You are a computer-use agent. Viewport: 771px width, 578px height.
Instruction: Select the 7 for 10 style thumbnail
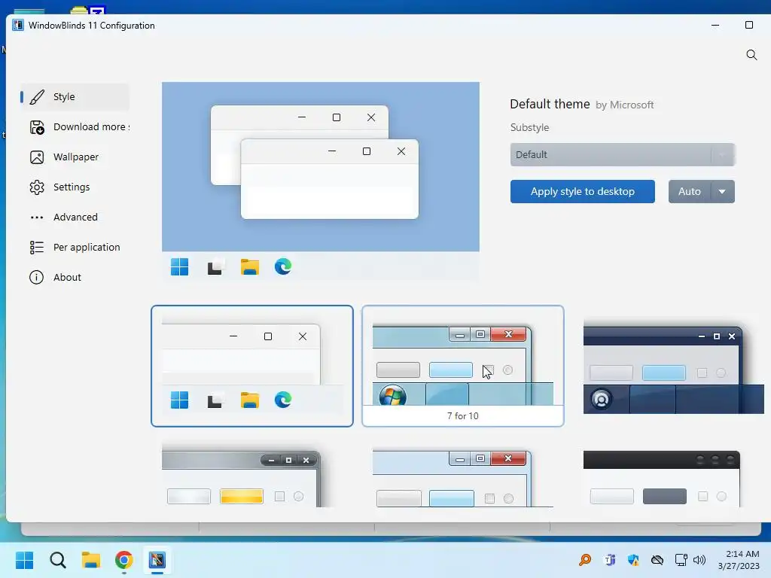[463, 367]
